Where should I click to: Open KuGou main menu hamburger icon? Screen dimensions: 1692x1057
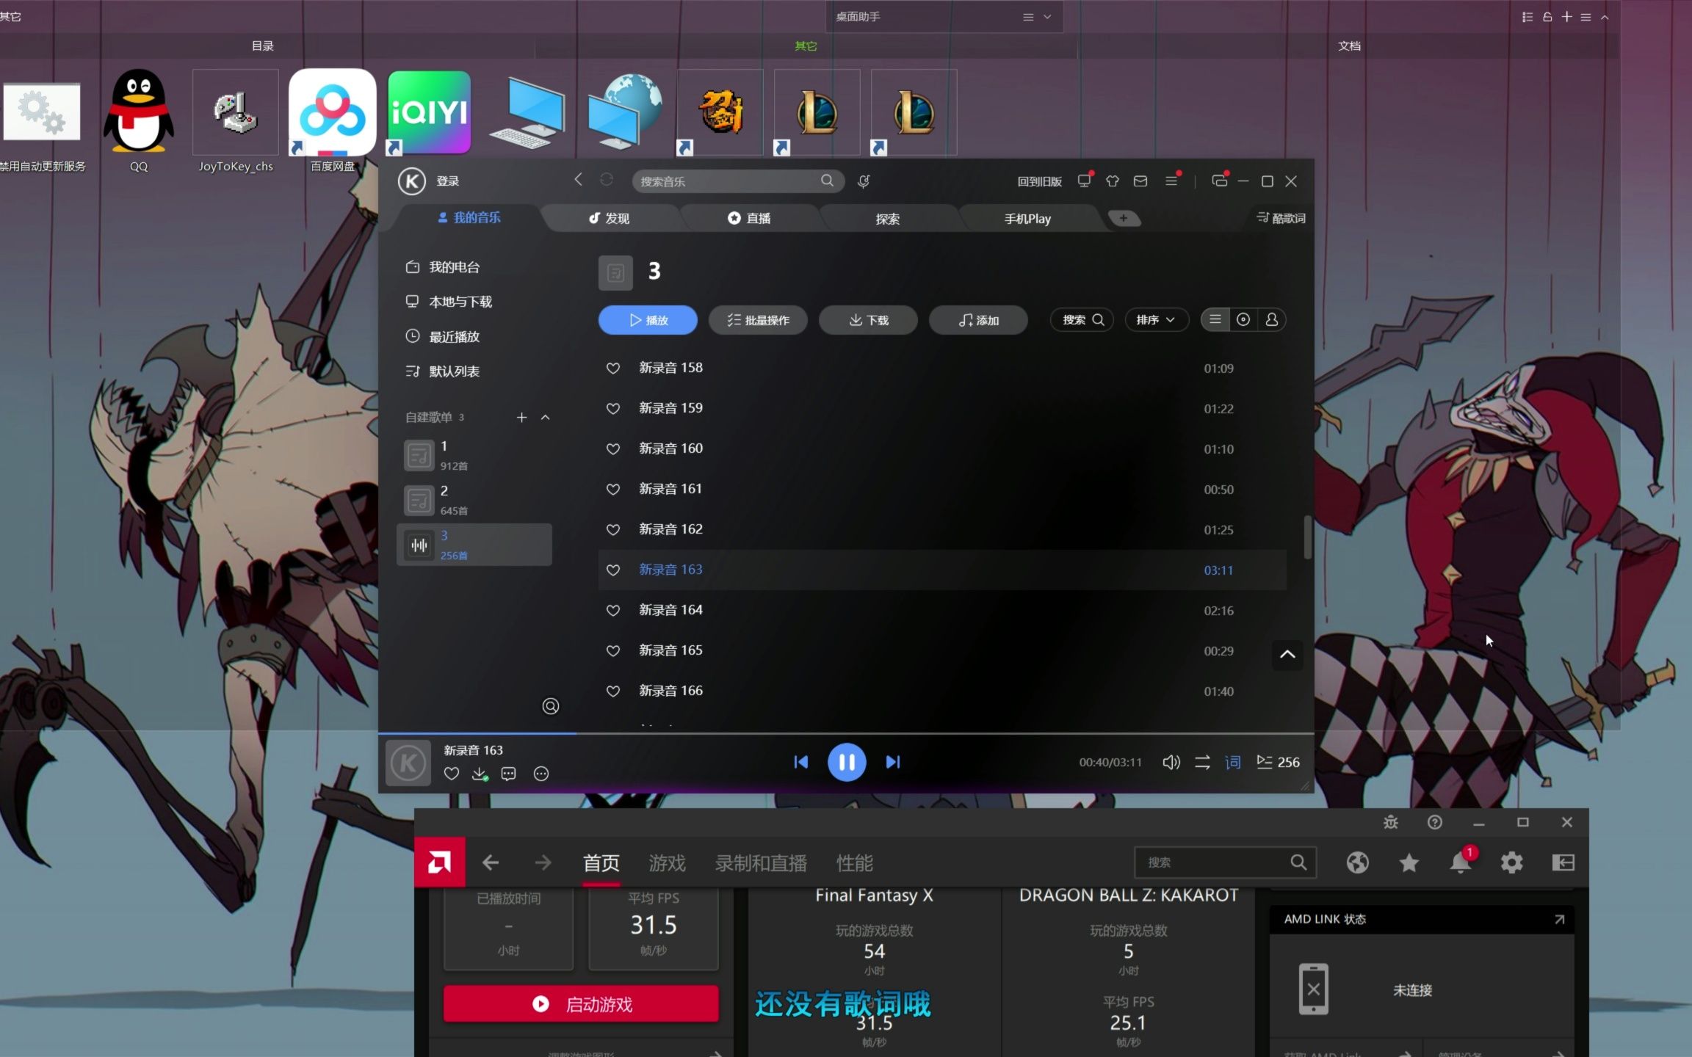tap(1171, 181)
